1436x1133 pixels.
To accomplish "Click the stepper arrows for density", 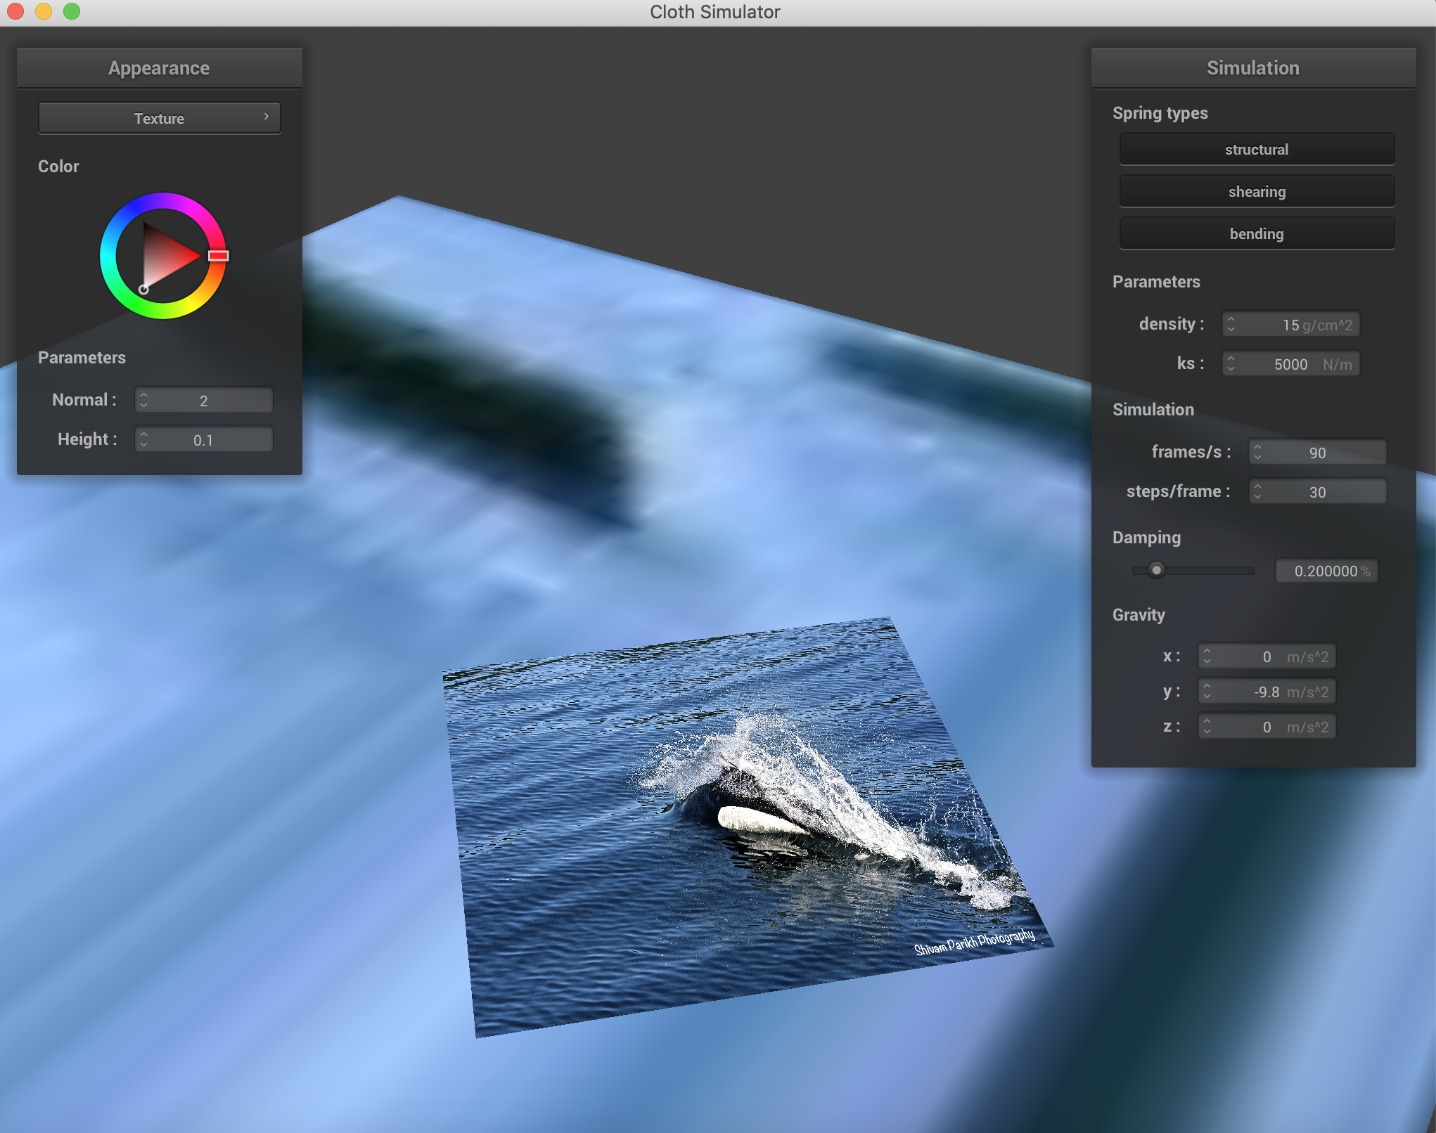I will (x=1231, y=324).
